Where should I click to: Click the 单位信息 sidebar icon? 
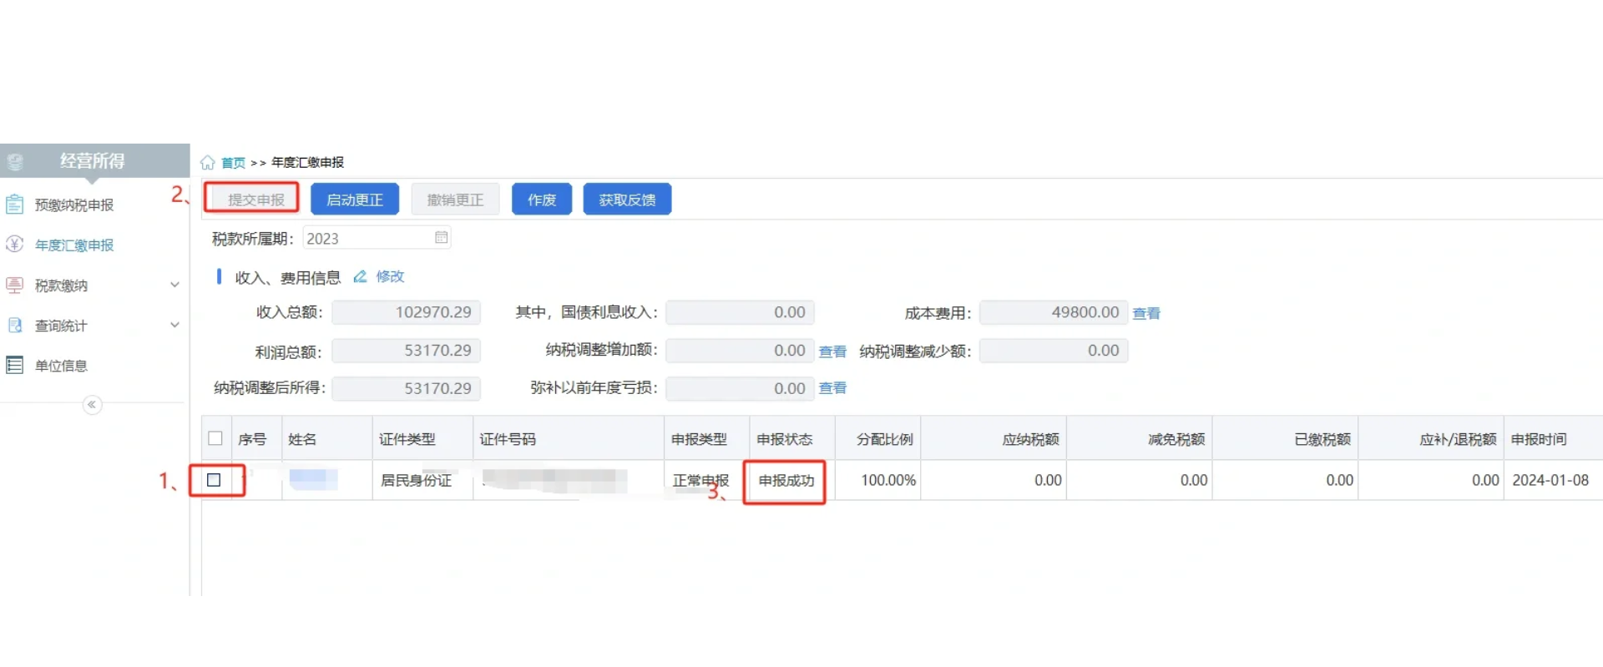(14, 365)
